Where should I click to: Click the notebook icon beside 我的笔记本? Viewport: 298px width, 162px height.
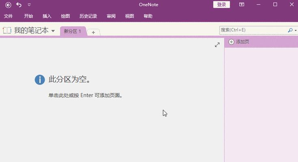[7, 30]
